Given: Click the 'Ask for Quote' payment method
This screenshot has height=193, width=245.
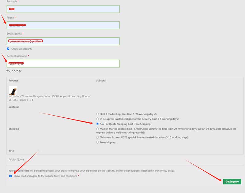Looking at the screenshot, I should coord(16,159).
